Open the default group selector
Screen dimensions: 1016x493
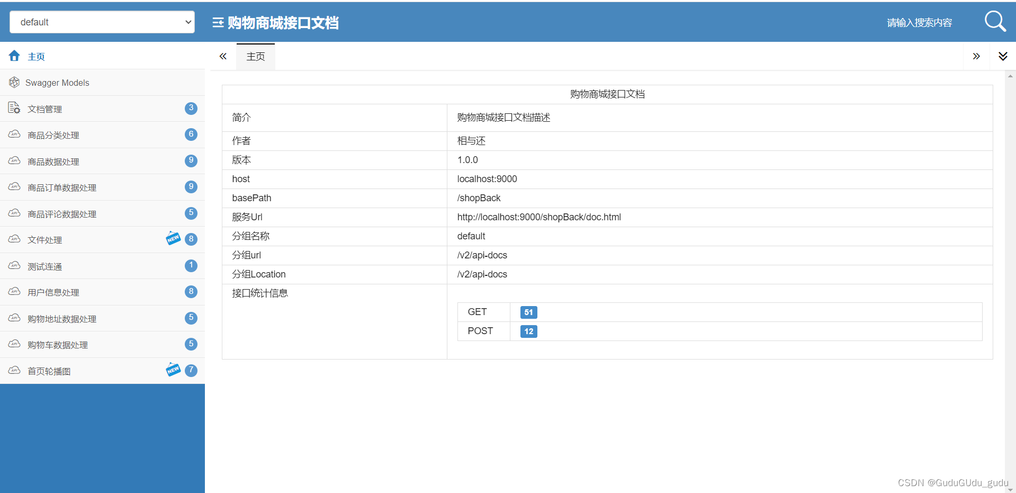click(102, 22)
